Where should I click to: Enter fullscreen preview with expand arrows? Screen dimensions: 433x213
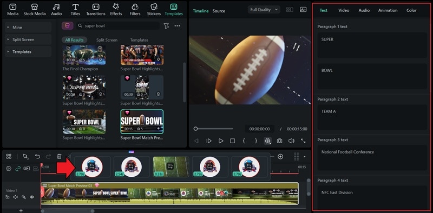click(x=303, y=141)
